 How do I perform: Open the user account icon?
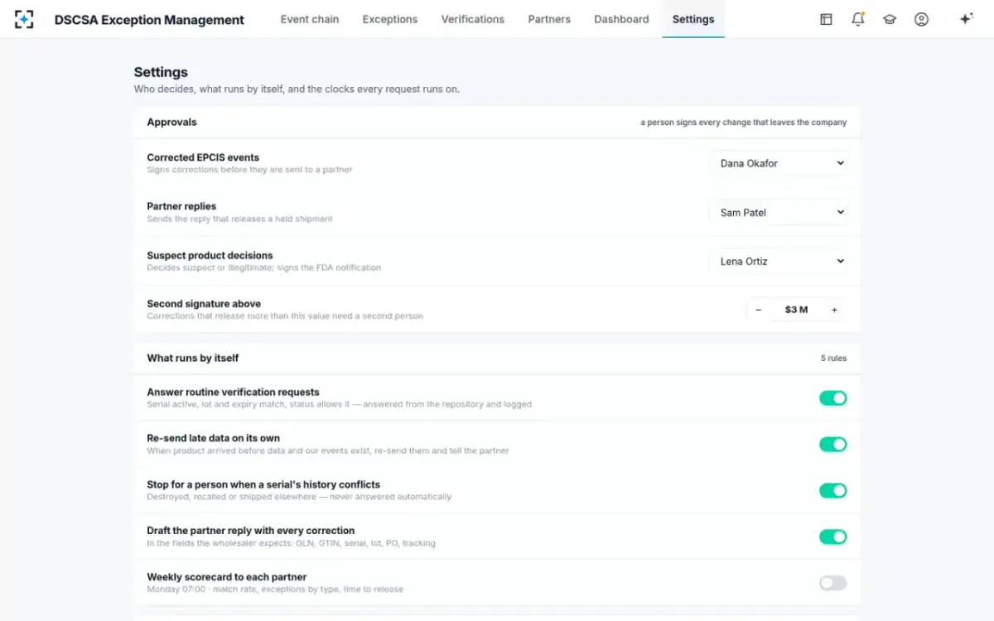tap(921, 19)
